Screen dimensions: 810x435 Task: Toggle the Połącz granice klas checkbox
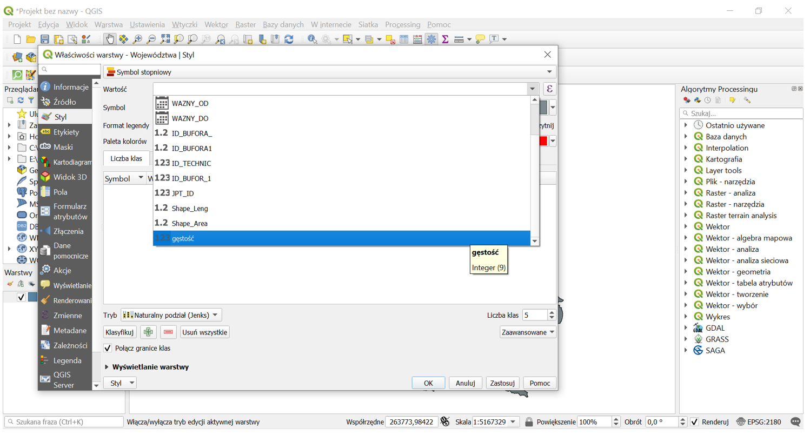coord(108,348)
